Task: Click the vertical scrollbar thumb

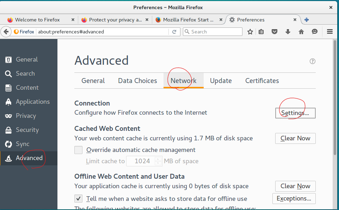Action: (x=335, y=97)
